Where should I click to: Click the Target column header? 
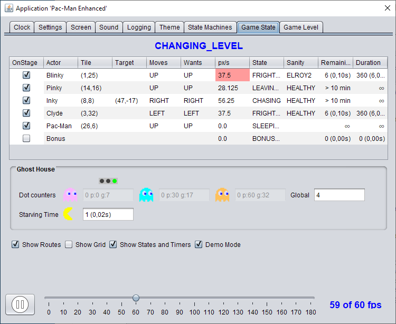point(129,63)
